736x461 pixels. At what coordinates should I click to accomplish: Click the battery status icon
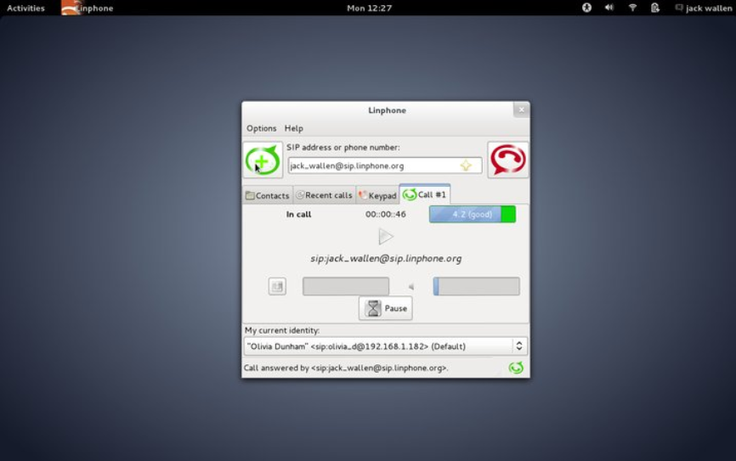(654, 8)
